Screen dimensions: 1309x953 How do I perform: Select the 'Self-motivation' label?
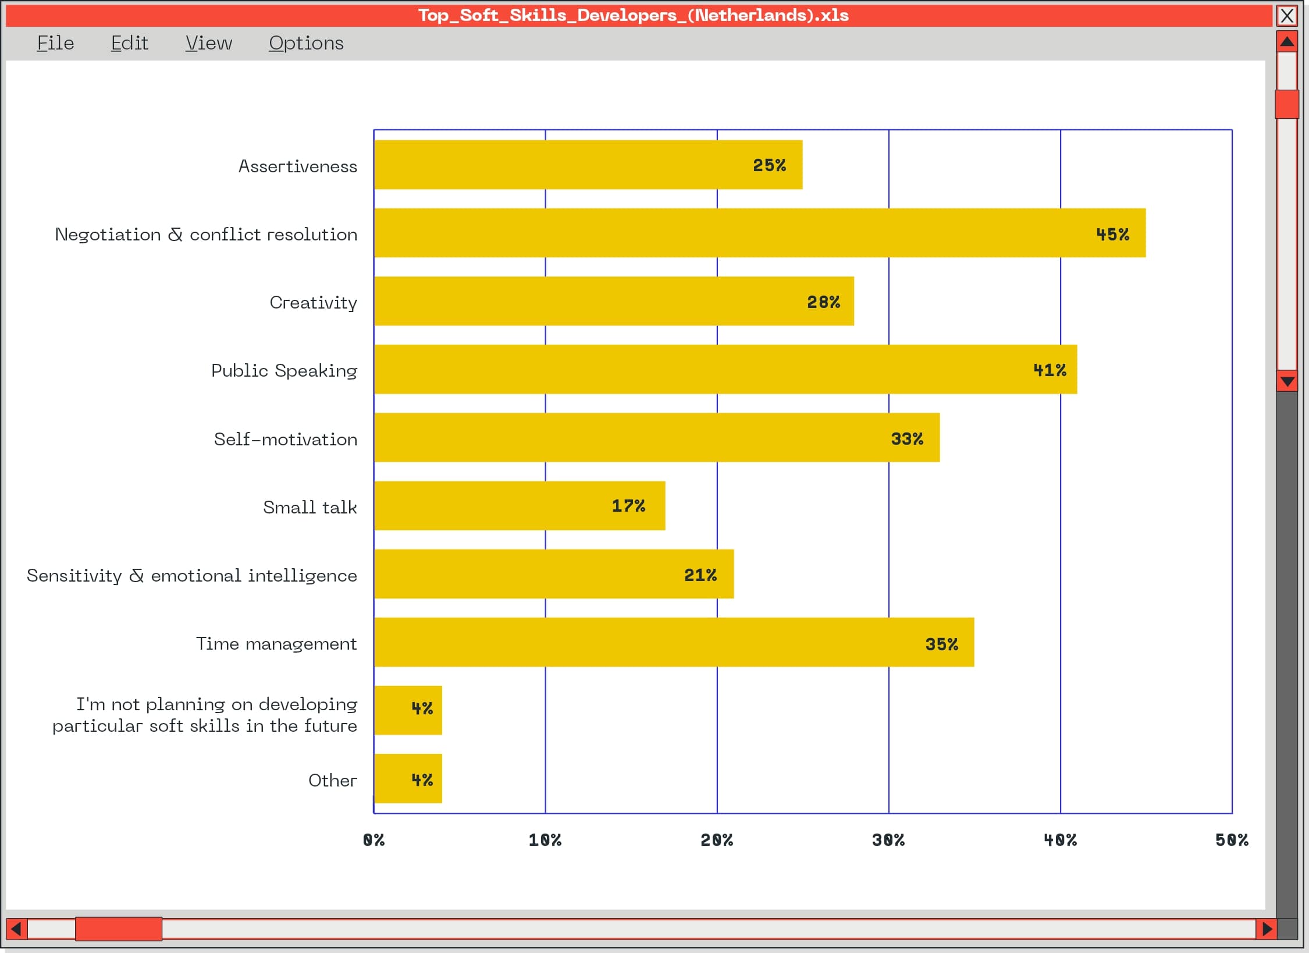(286, 439)
